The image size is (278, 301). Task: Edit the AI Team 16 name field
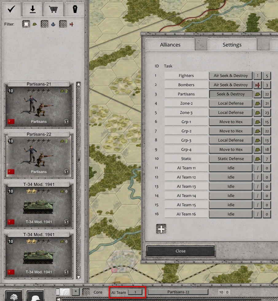(x=186, y=214)
